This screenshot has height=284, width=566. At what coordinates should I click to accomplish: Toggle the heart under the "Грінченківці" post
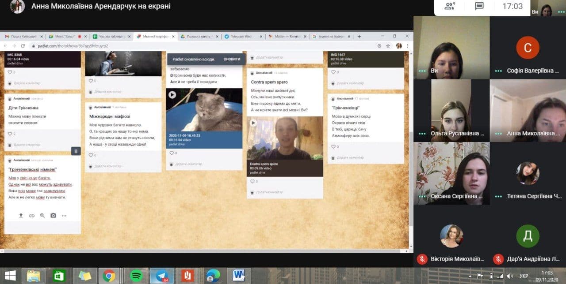tap(333, 146)
